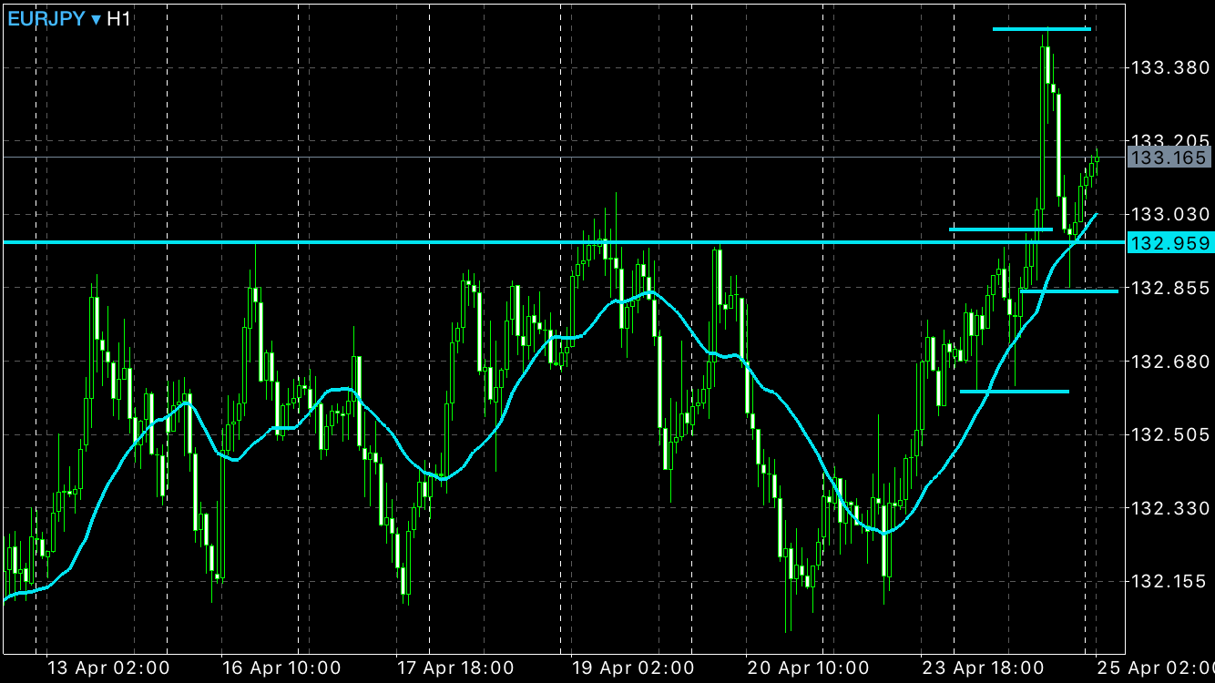Click the 16 Apr 10:00 time label
The image size is (1215, 683).
click(281, 668)
